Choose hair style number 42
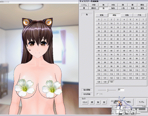Viewport: 148px width, 116px height. click(111, 39)
